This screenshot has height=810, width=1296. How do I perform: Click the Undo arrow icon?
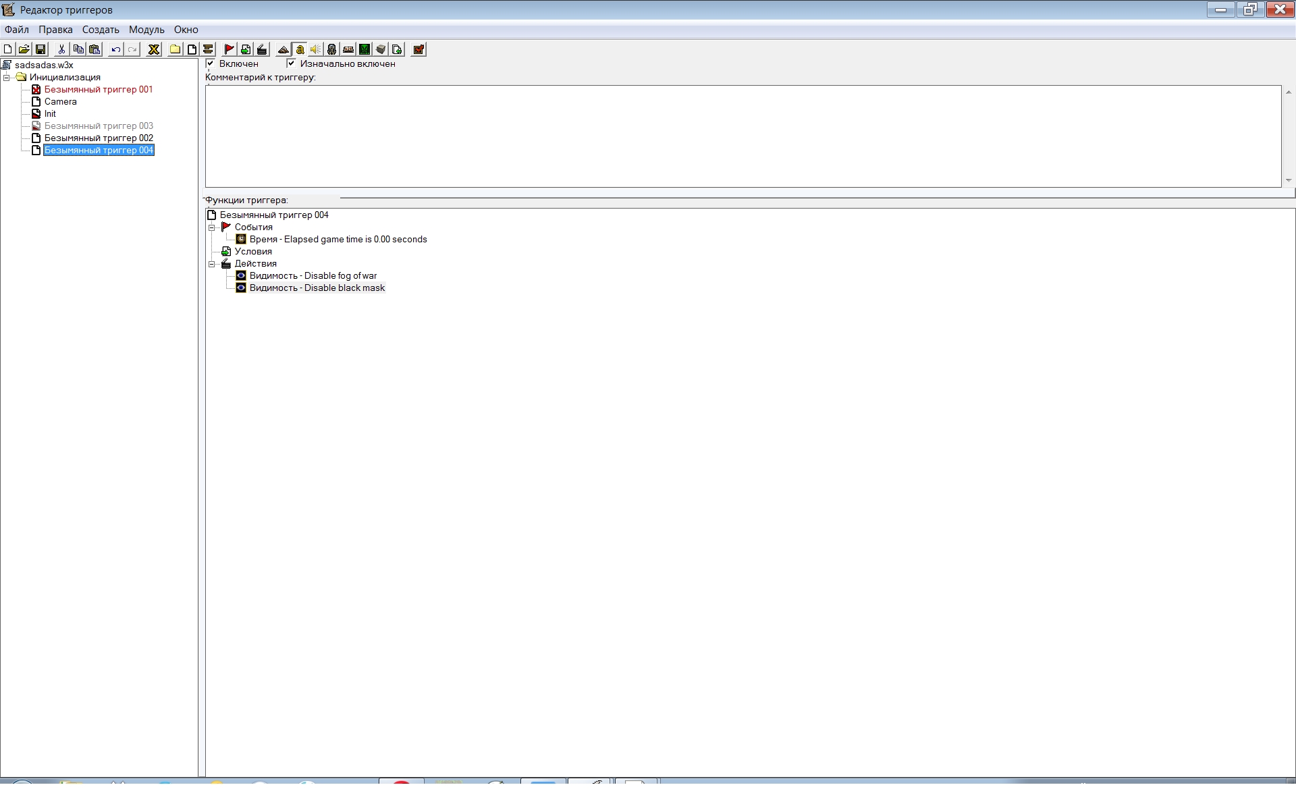pos(115,49)
